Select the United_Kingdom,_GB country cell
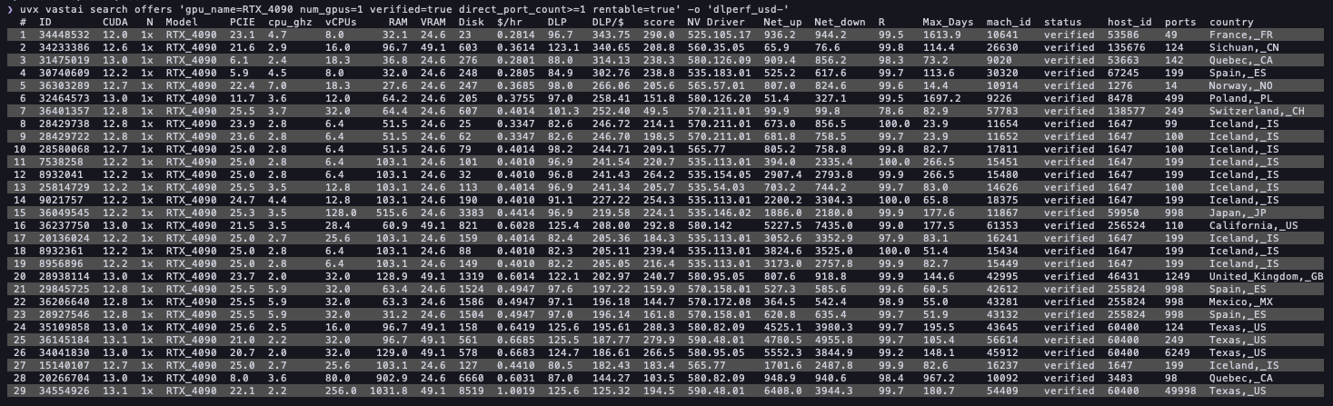This screenshot has height=406, width=1333. tap(1267, 276)
